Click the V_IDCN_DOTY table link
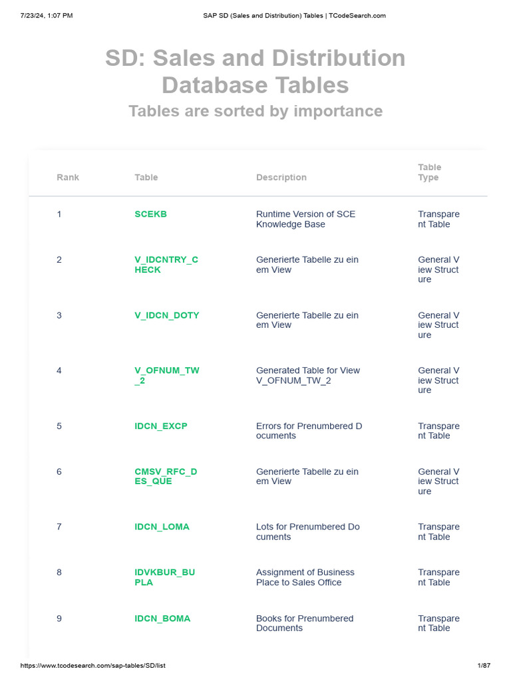This screenshot has height=681, width=511. click(166, 315)
